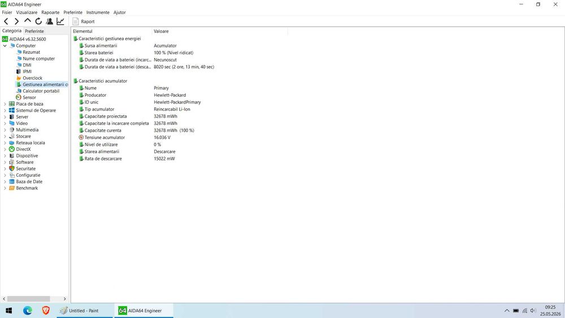Expand the Multimedia tree node

[x=5, y=130]
